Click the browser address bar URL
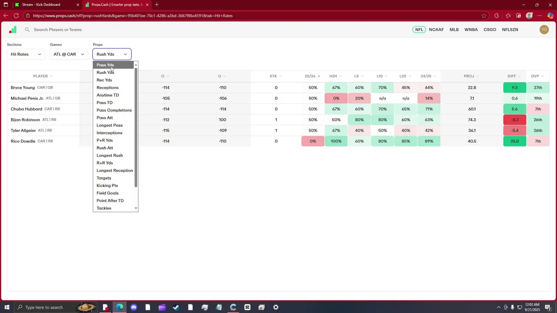The width and height of the screenshot is (557, 313). pos(133,16)
